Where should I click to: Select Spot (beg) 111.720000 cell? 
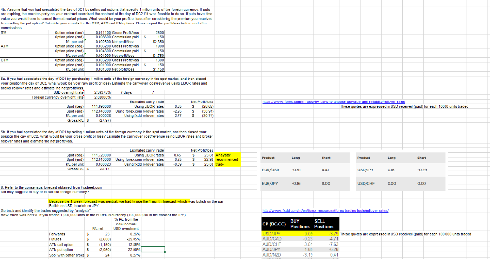[98, 155]
